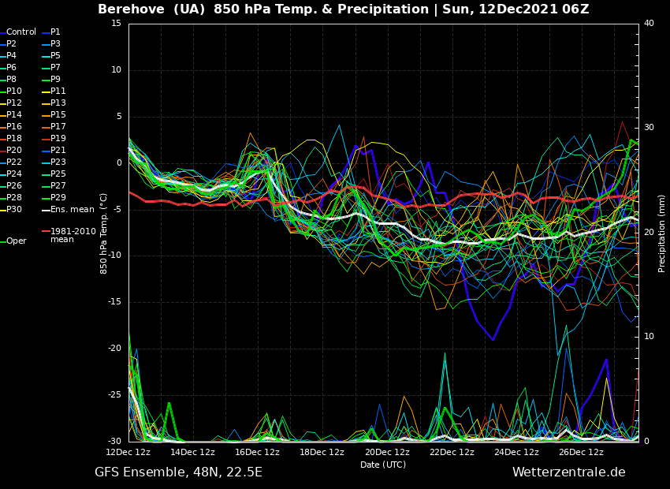
Task: Select the P15 legend entry
Action: [58, 115]
